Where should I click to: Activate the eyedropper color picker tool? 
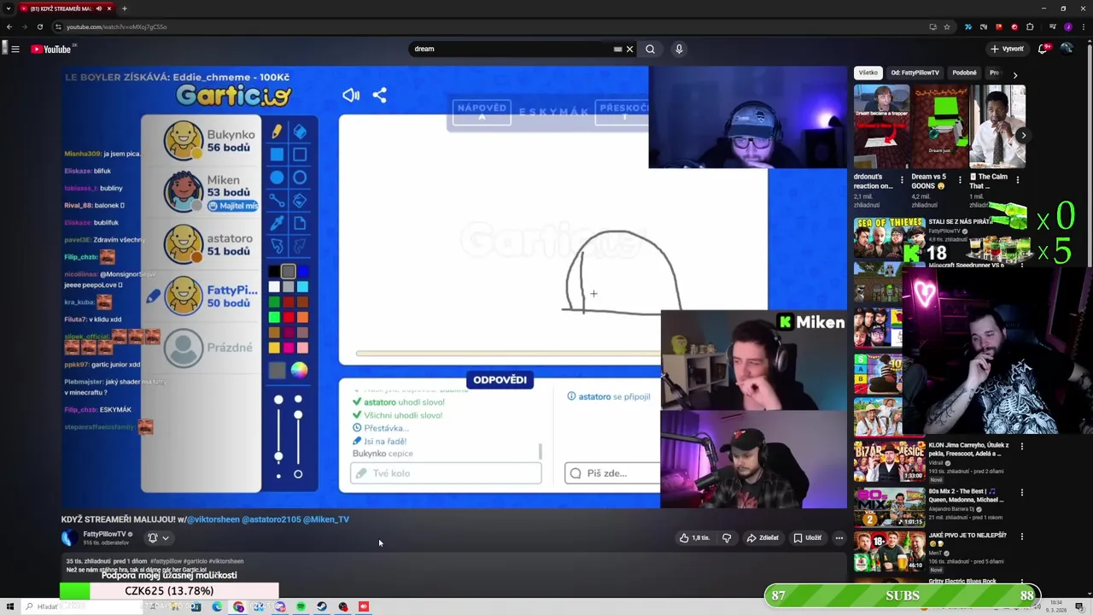tap(277, 224)
